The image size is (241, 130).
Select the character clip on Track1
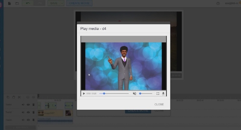51,105
